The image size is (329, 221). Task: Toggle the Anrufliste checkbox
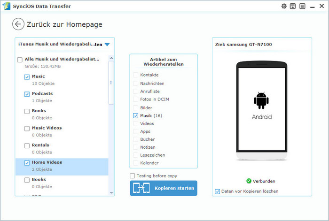(135, 91)
